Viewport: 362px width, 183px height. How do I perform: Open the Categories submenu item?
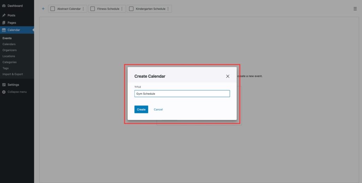[10, 62]
